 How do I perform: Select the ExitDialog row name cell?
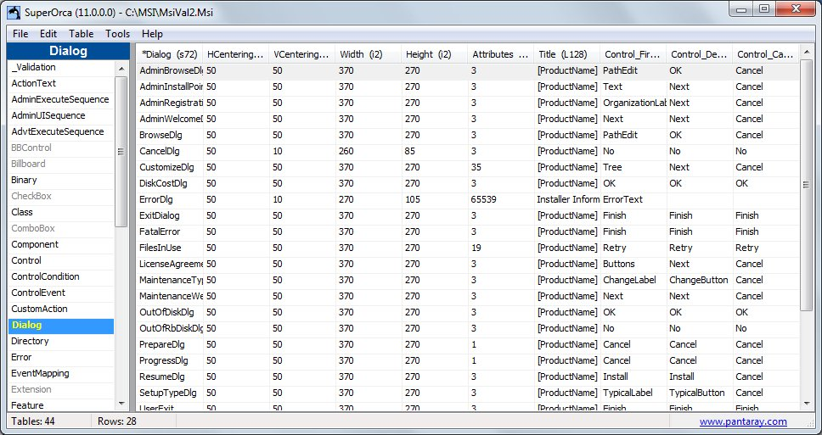171,215
